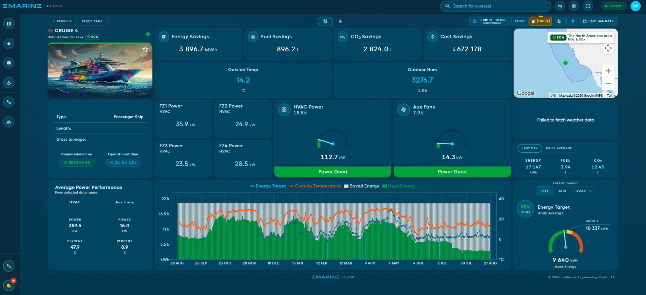Click the clock sync pending indicator

click(x=490, y=21)
